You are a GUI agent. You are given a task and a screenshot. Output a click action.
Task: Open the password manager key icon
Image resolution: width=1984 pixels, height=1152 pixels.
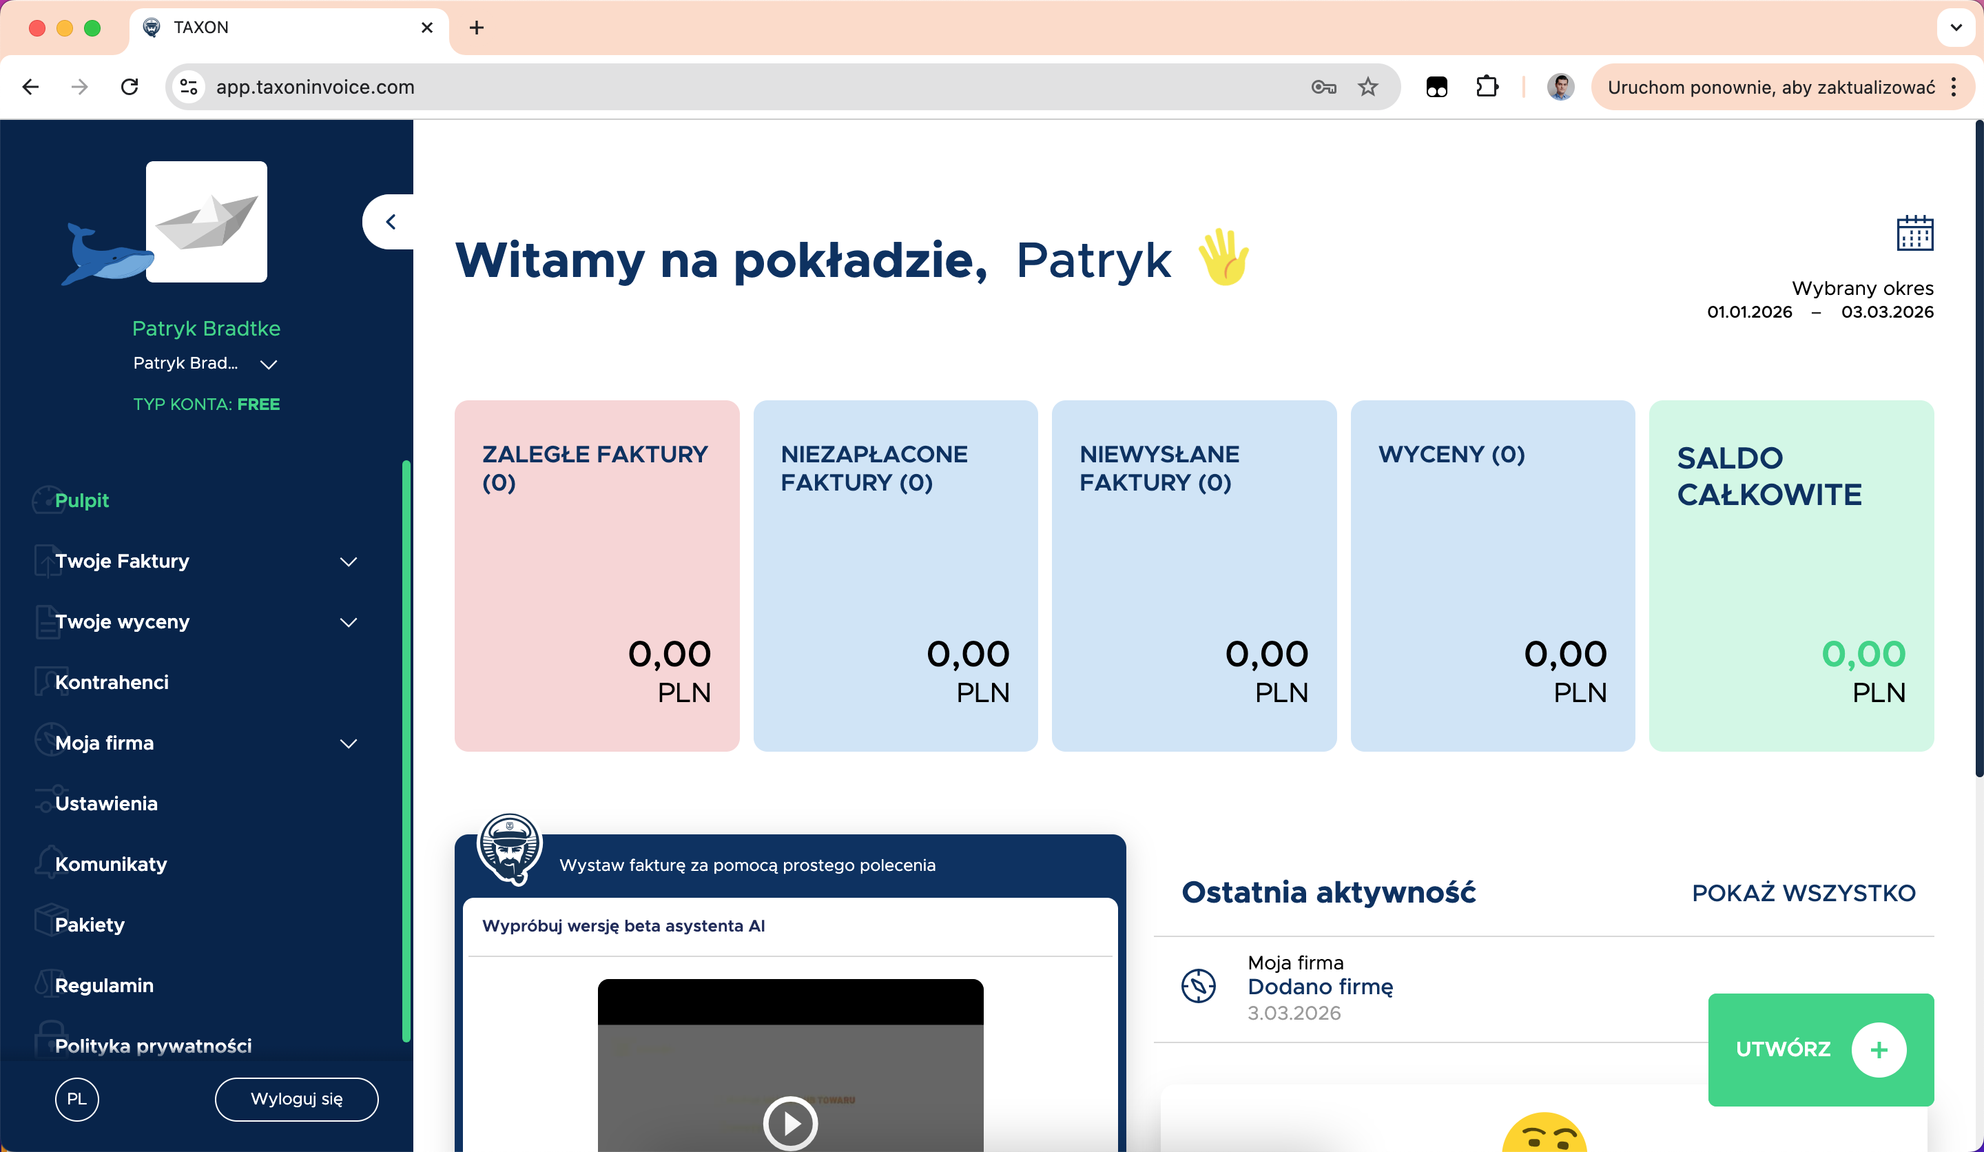point(1323,87)
